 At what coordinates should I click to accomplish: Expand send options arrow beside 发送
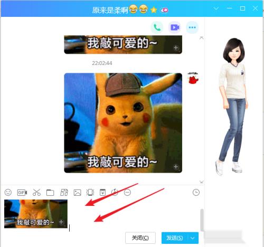[x=193, y=238]
